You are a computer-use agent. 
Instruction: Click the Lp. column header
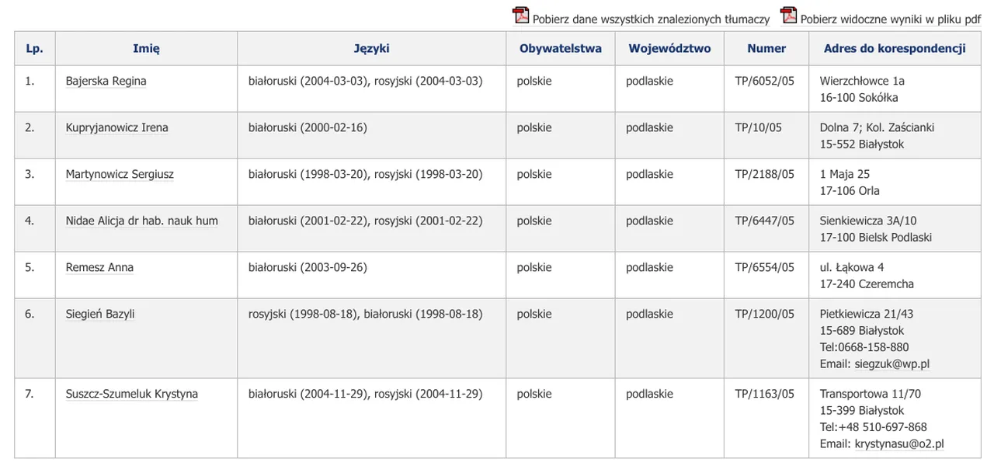click(34, 48)
